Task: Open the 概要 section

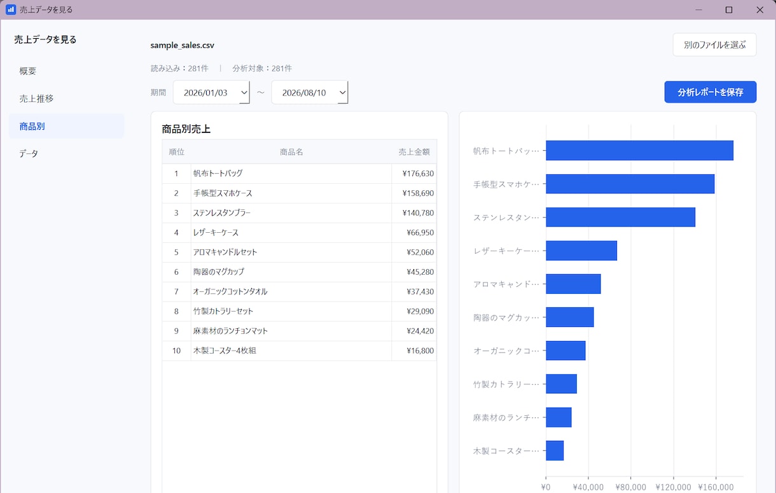Action: [x=66, y=71]
